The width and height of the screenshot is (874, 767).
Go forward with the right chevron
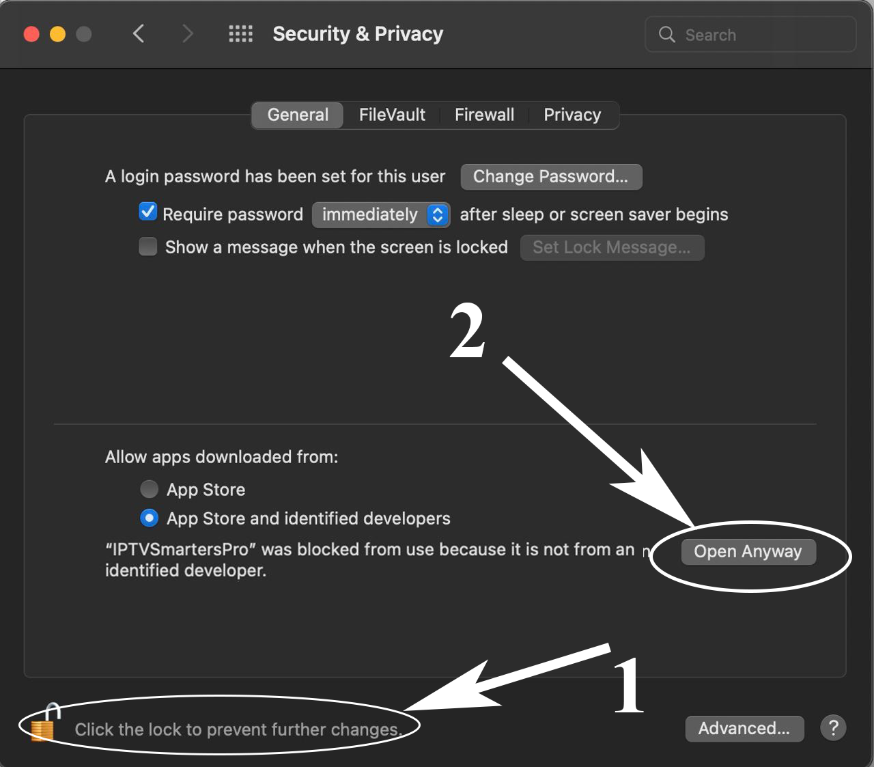point(188,33)
